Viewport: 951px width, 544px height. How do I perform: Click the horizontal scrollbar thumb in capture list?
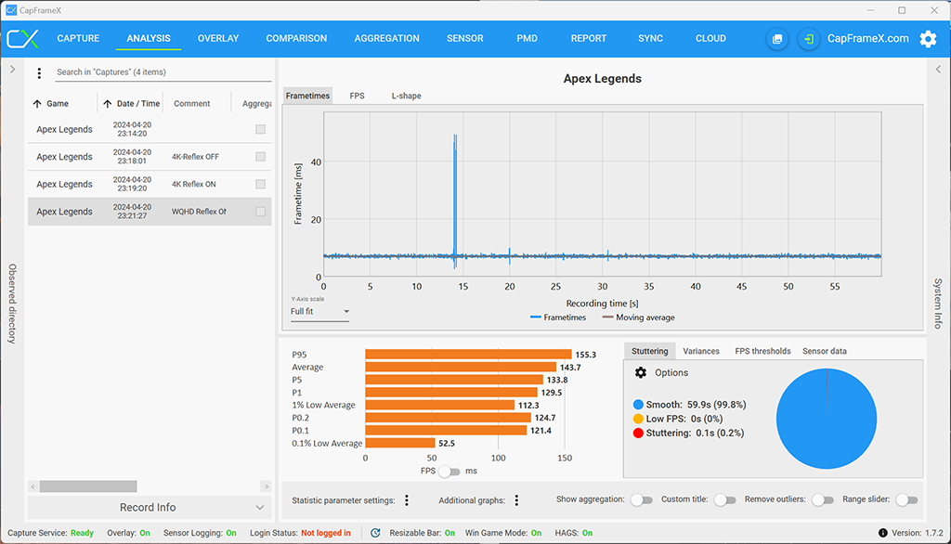(88, 486)
